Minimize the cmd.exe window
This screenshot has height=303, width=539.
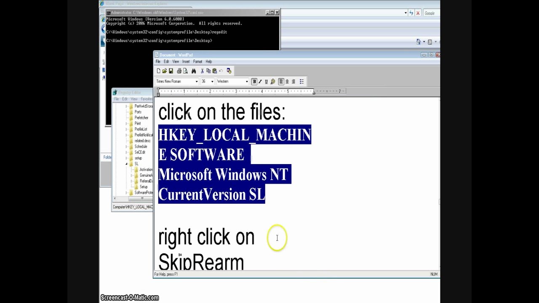[267, 13]
